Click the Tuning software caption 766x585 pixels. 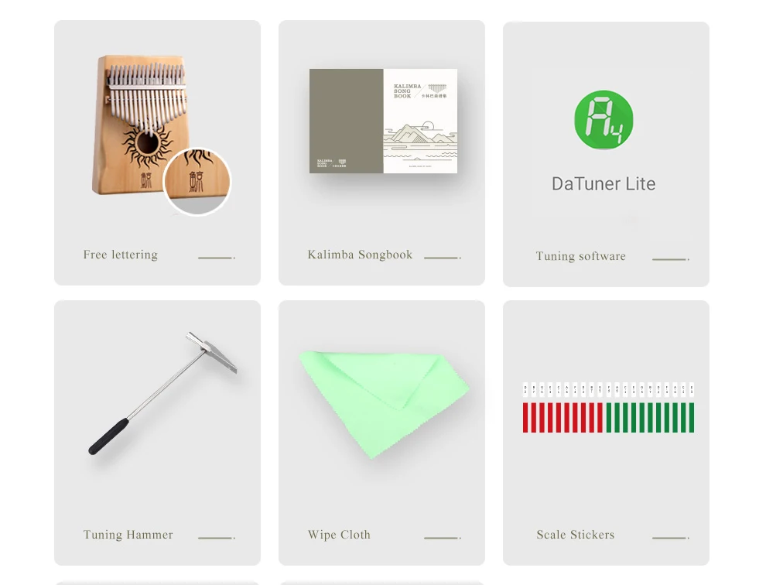tap(581, 256)
